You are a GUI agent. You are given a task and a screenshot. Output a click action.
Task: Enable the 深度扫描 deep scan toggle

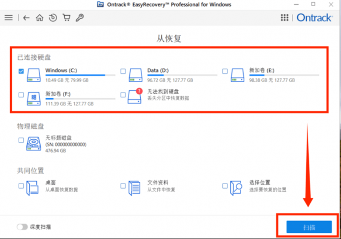pos(22,227)
